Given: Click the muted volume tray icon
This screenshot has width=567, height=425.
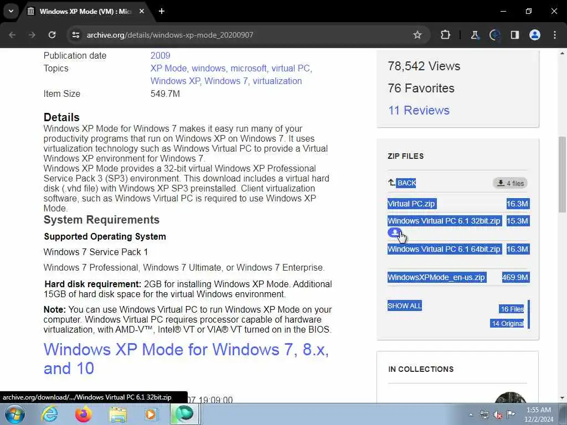Looking at the screenshot, I should [498, 415].
